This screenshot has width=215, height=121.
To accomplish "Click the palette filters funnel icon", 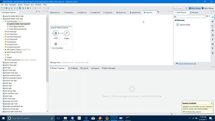I will pyautogui.click(x=213, y=40).
